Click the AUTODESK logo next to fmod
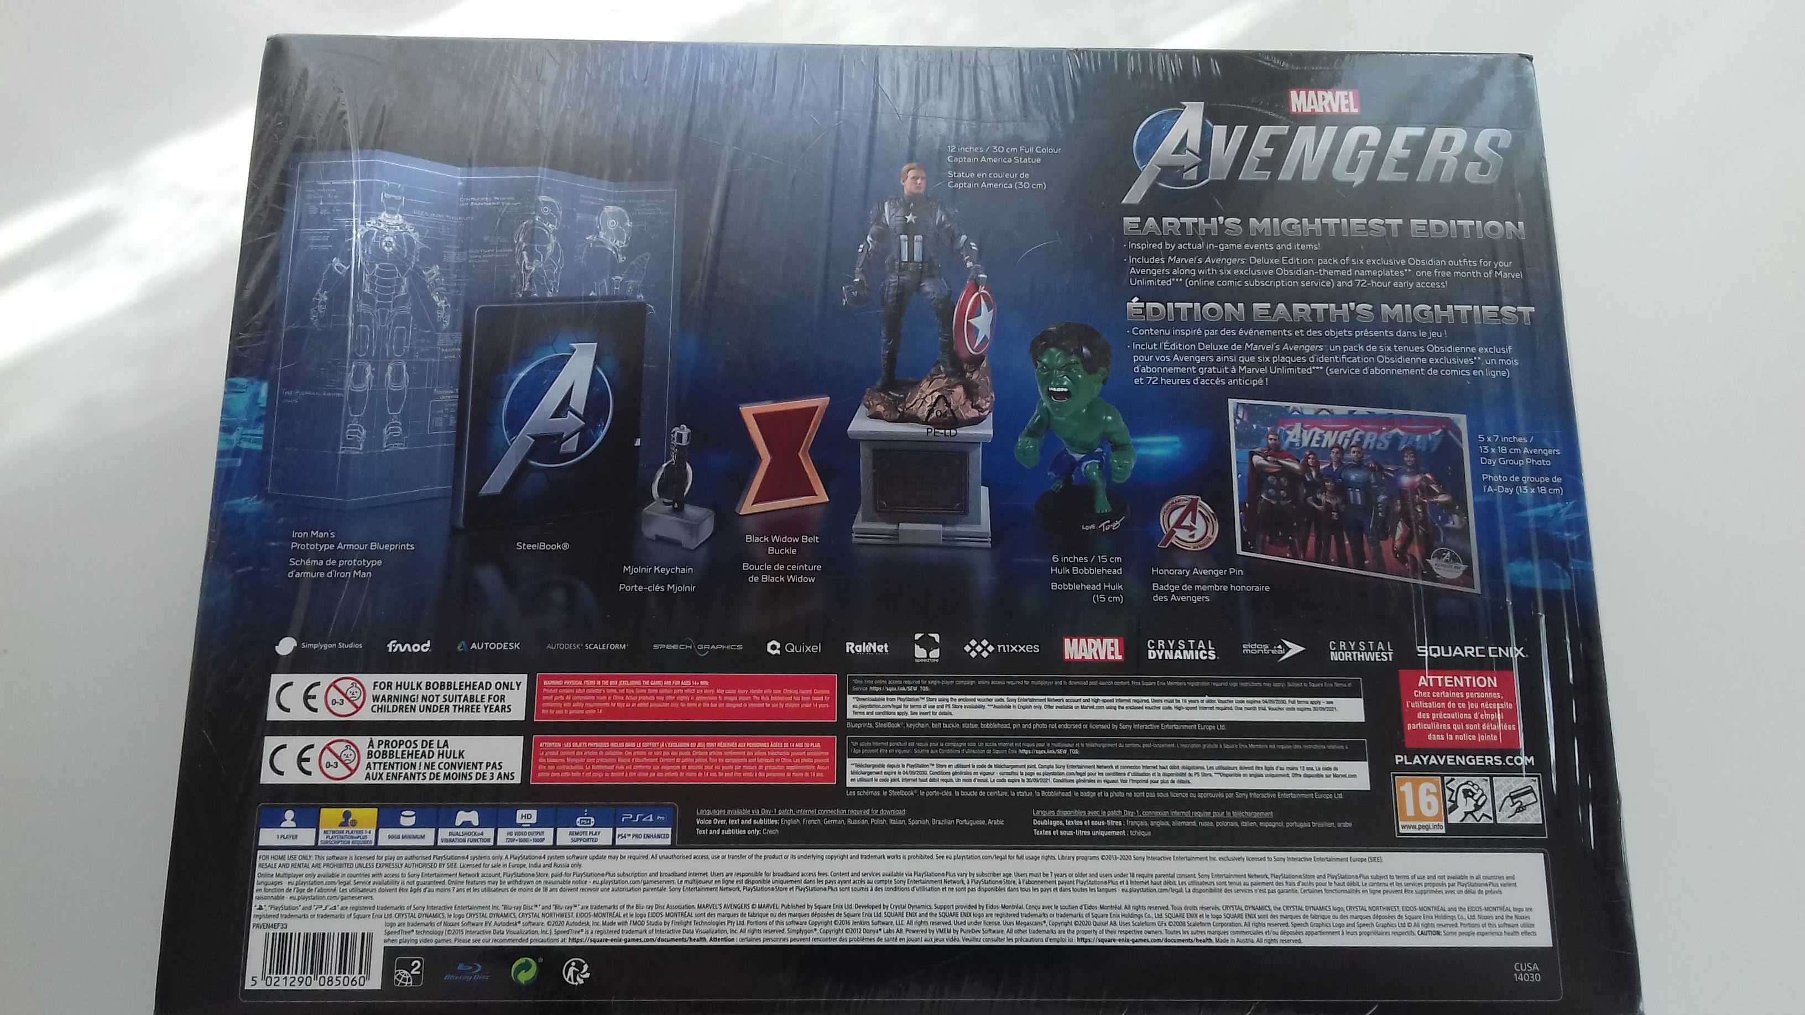This screenshot has height=1015, width=1805. click(x=488, y=646)
